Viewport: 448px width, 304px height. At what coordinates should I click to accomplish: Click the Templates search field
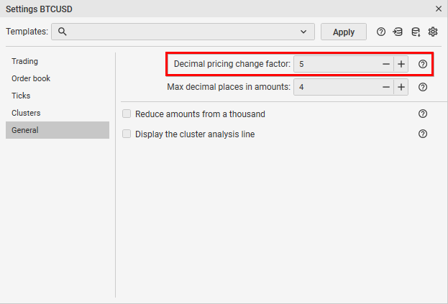click(183, 32)
